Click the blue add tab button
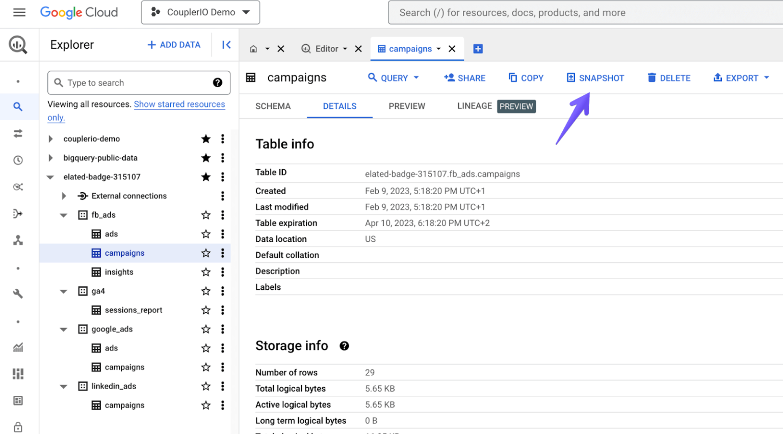 pos(478,48)
